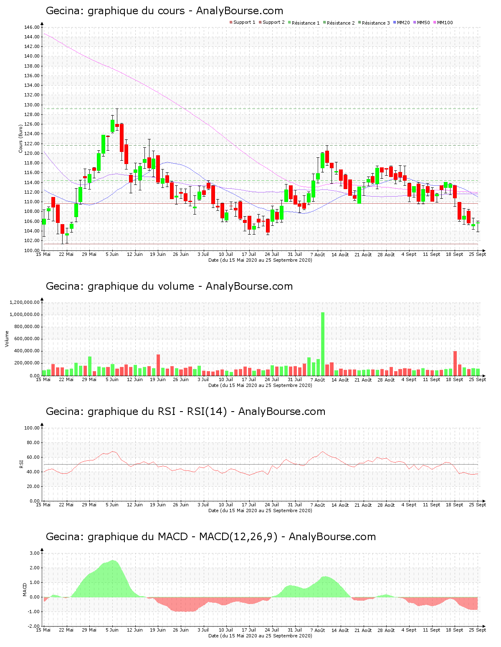Click the MACD(12,26,9) chart title
Screen dimensions: 501x647
tap(211, 537)
